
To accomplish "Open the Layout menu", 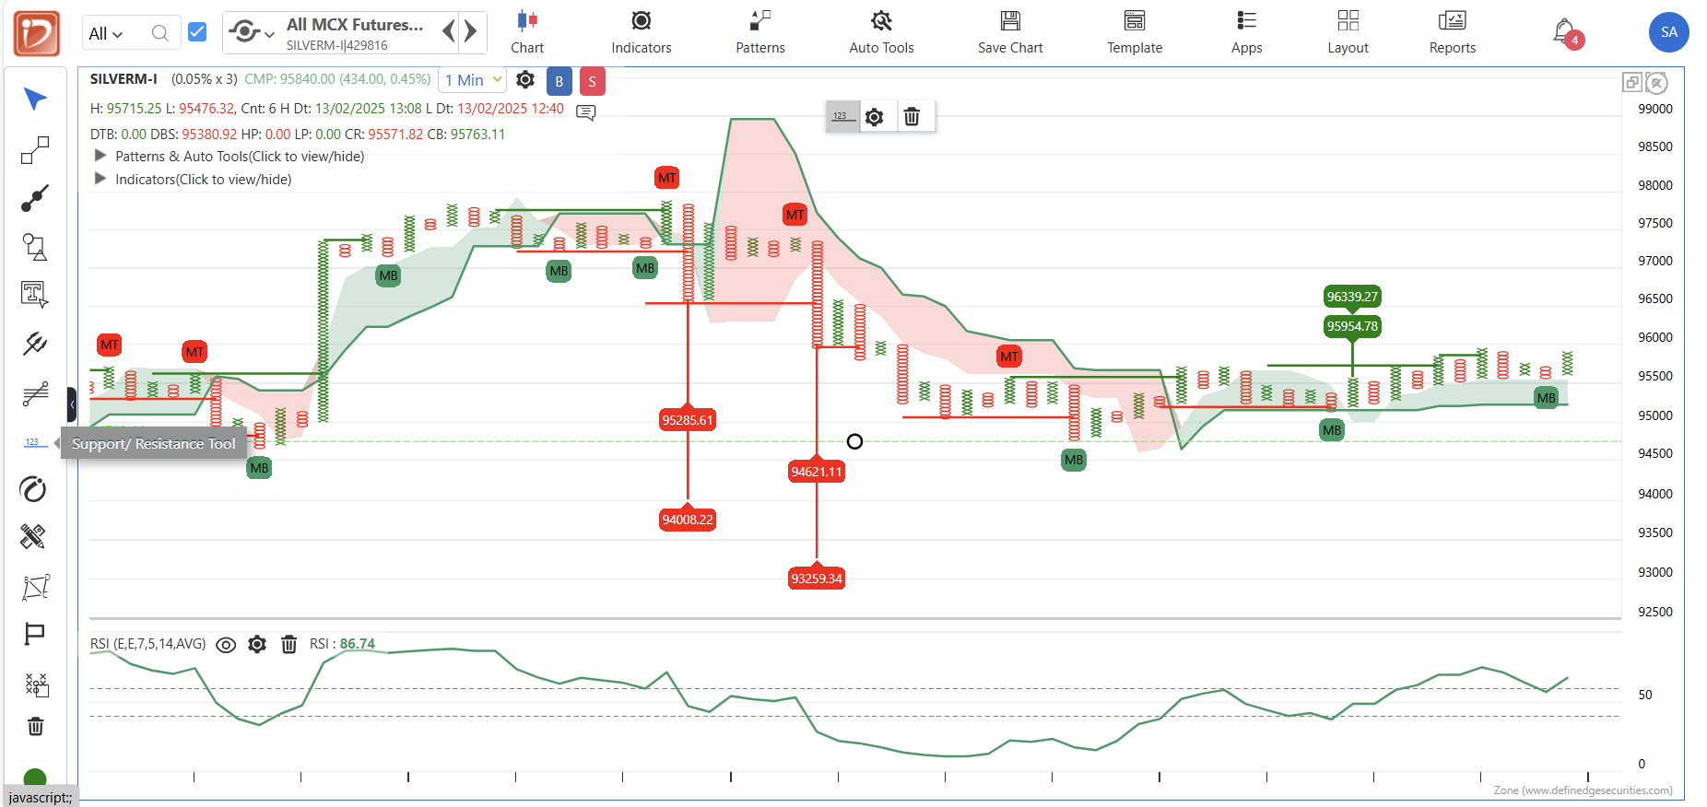I will (x=1348, y=33).
